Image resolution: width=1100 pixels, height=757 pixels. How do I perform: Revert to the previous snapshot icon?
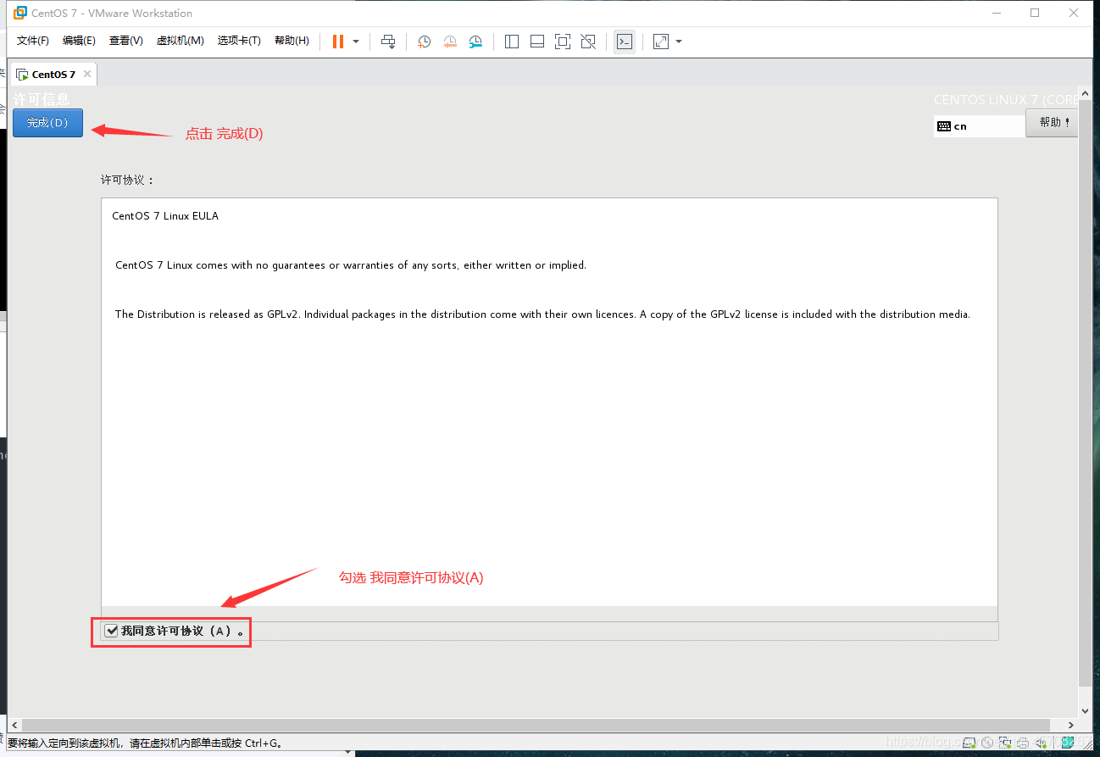click(450, 42)
